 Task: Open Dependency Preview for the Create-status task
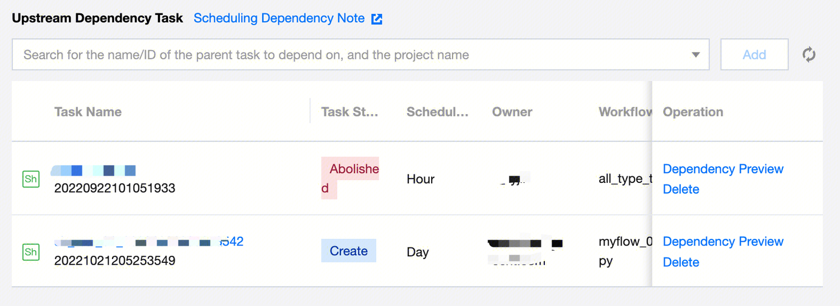722,242
